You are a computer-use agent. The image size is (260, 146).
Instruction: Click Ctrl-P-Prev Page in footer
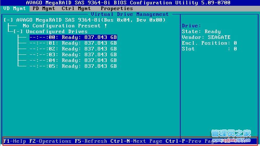point(191,141)
